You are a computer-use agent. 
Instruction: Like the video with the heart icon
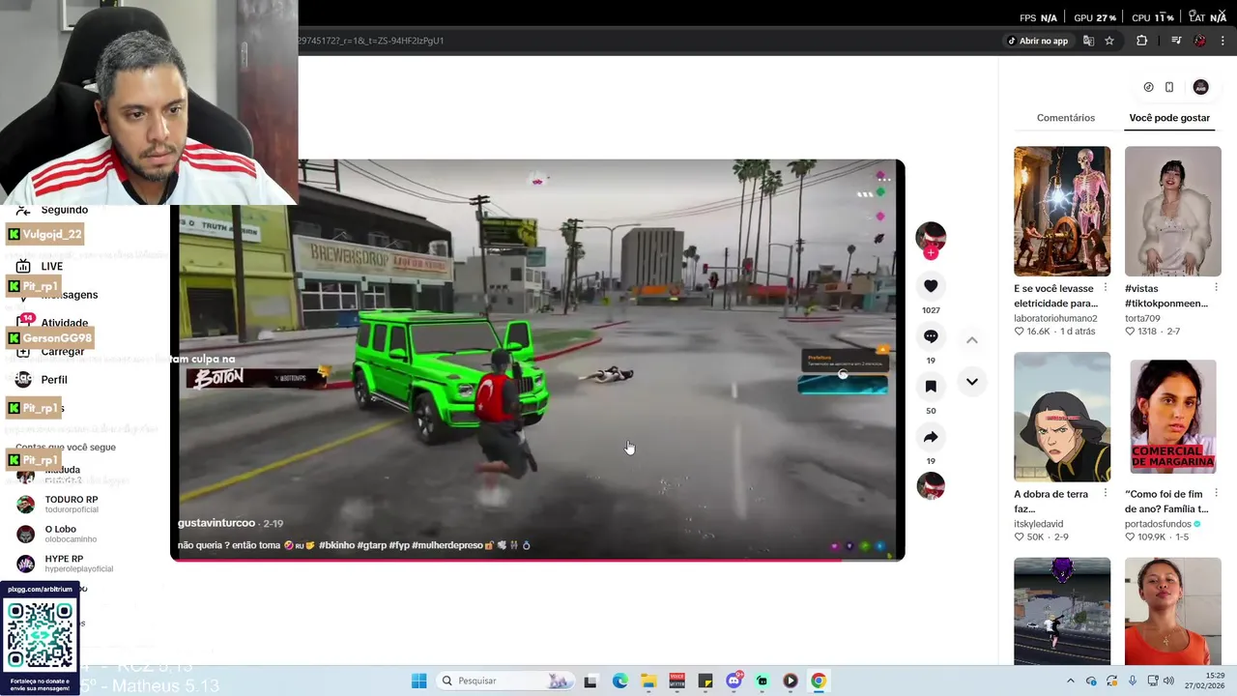tap(931, 286)
